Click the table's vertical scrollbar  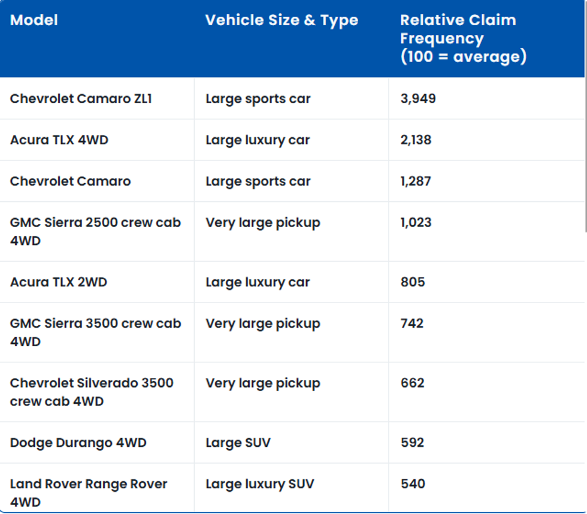coord(585,120)
